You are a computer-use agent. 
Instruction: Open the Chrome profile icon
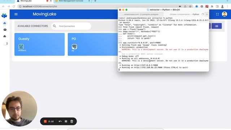click(222, 6)
